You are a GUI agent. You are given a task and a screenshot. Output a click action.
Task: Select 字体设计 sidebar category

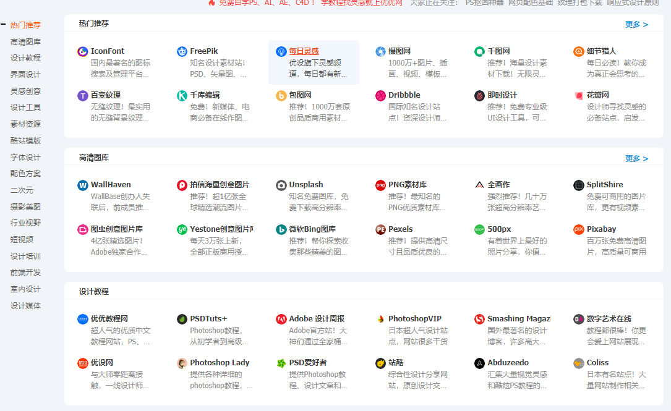25,157
